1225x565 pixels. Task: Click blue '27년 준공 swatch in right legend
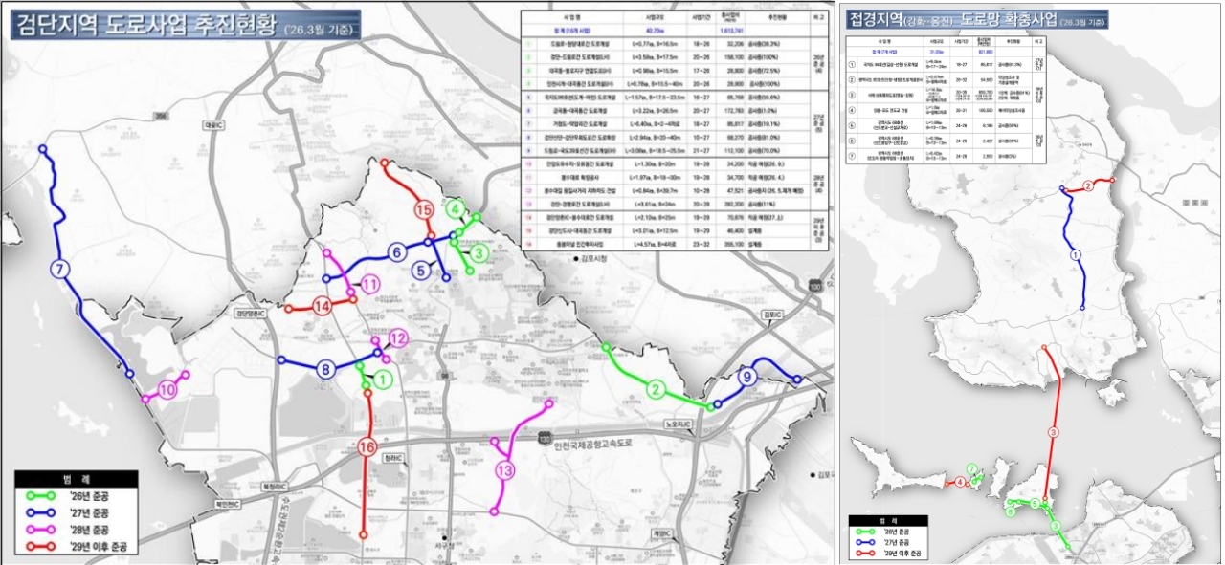865,541
